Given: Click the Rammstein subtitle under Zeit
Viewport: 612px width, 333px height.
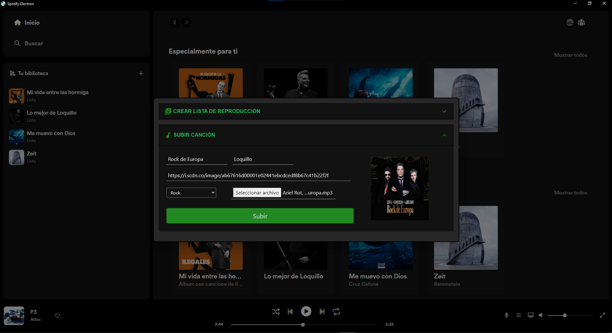Looking at the screenshot, I should (x=447, y=284).
